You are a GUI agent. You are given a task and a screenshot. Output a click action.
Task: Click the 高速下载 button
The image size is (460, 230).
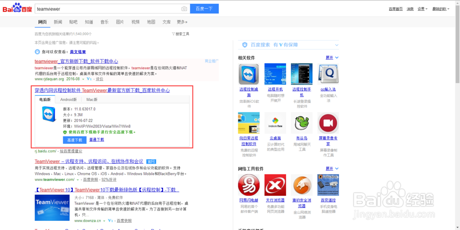pyautogui.click(x=75, y=140)
